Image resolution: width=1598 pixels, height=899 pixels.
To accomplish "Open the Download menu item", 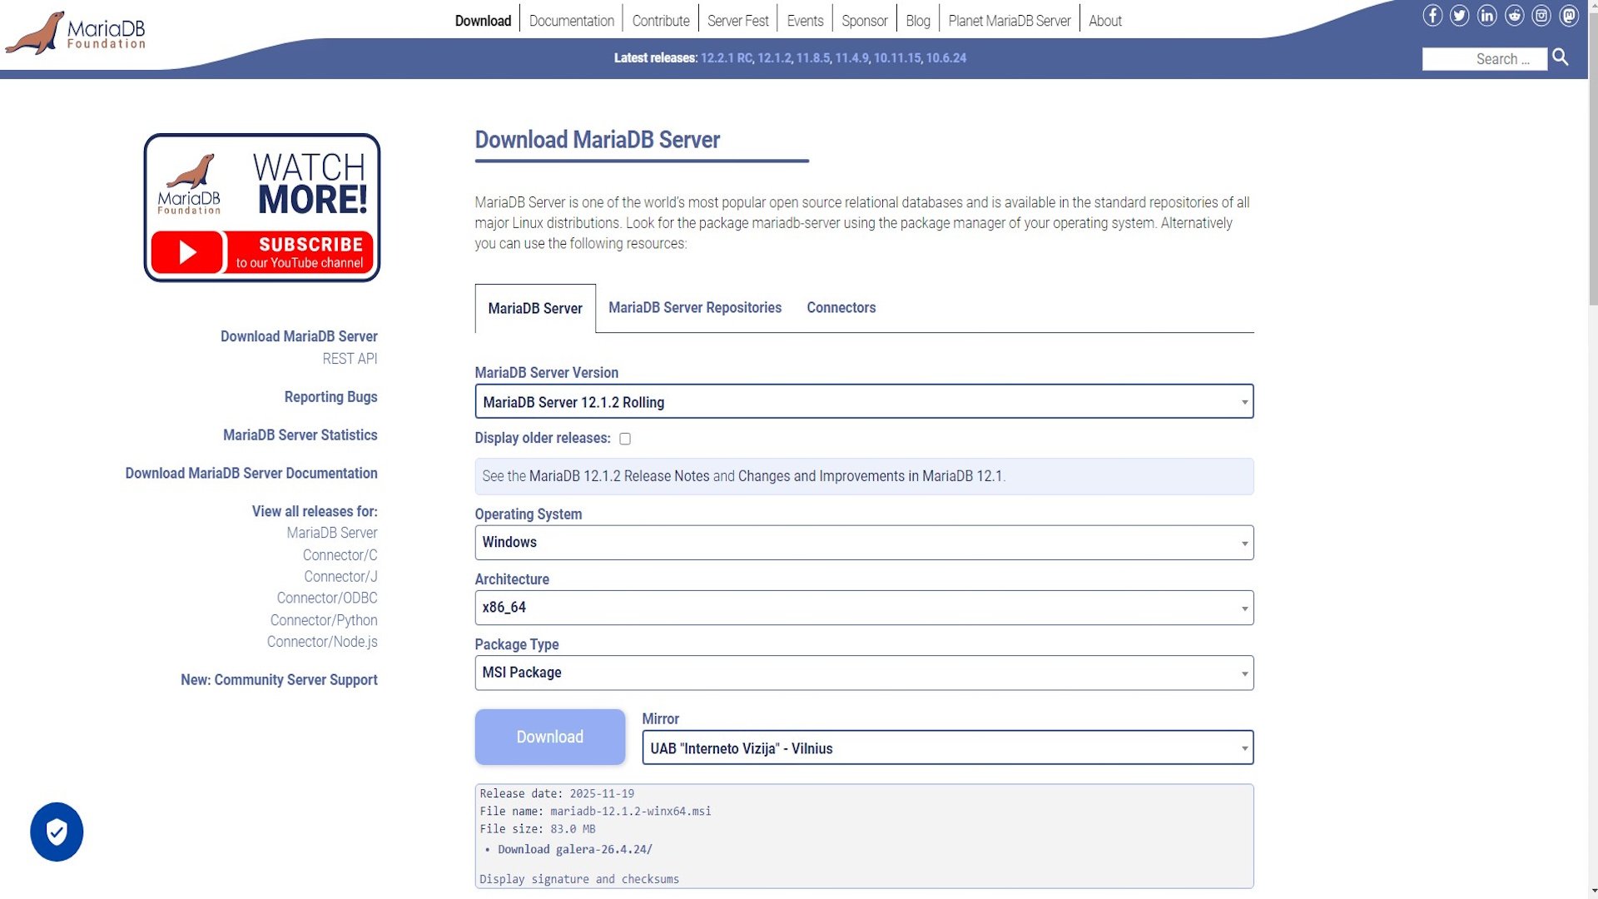I will click(x=483, y=21).
